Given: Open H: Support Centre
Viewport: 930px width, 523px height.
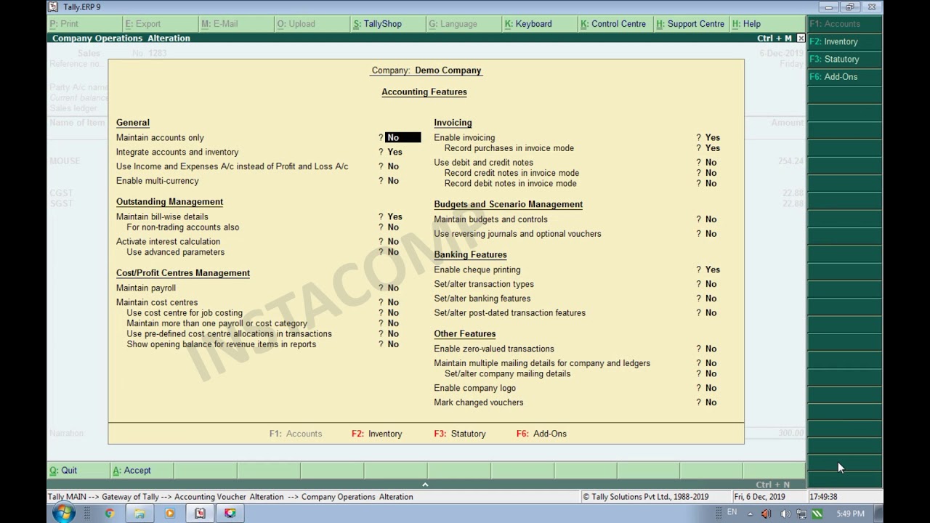Looking at the screenshot, I should click(x=690, y=24).
